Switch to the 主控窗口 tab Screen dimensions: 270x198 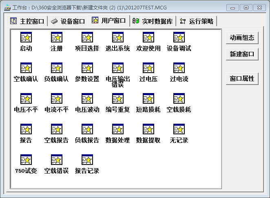(27, 21)
